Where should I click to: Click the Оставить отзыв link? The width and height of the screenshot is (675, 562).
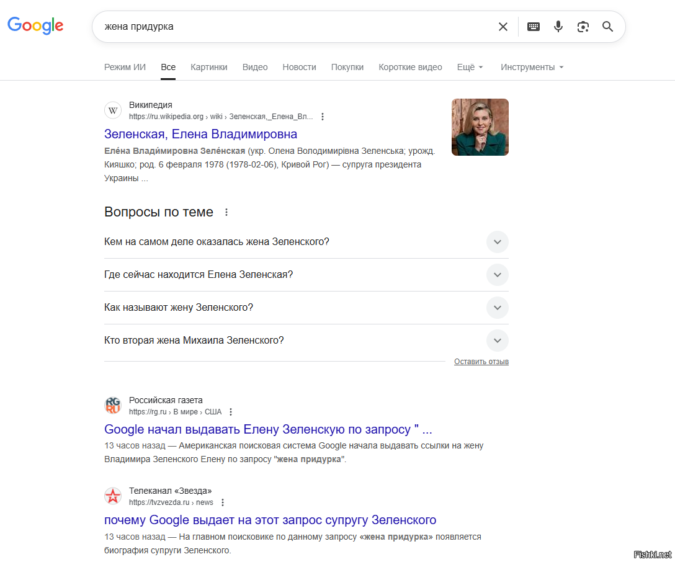coord(481,362)
